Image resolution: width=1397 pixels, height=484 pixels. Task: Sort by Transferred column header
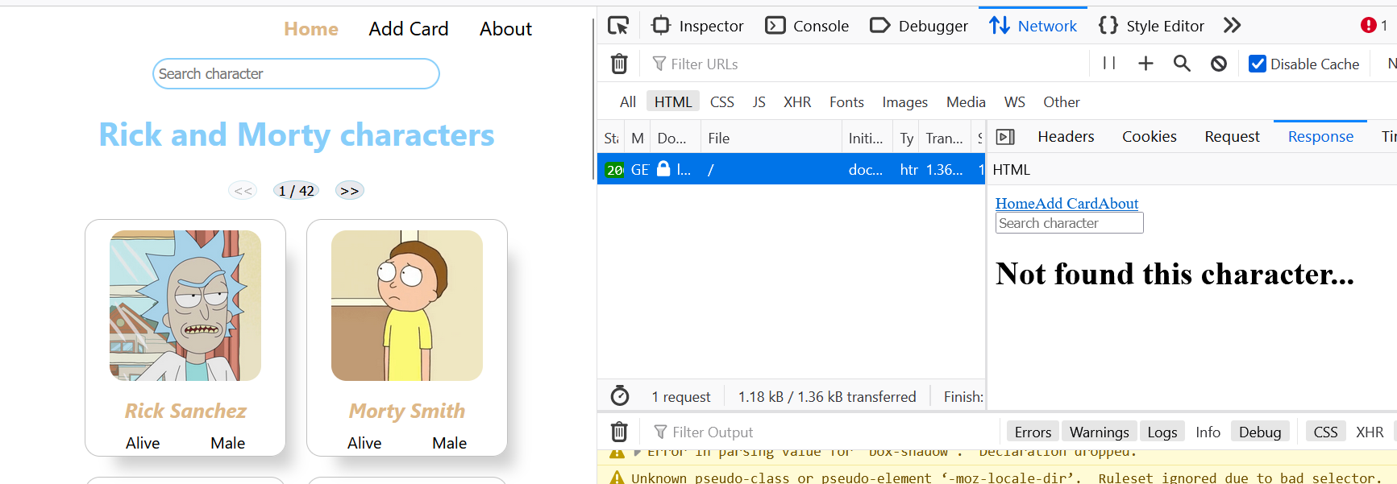[x=945, y=139]
